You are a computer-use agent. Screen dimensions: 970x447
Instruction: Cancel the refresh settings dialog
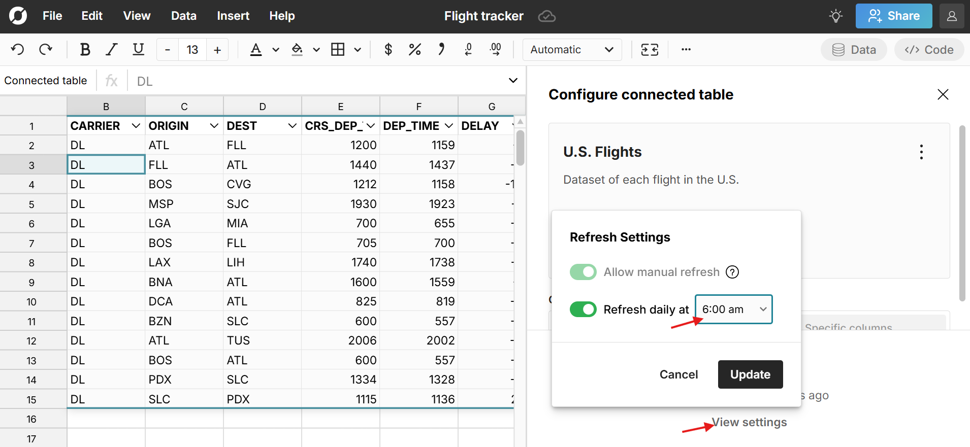coord(678,374)
